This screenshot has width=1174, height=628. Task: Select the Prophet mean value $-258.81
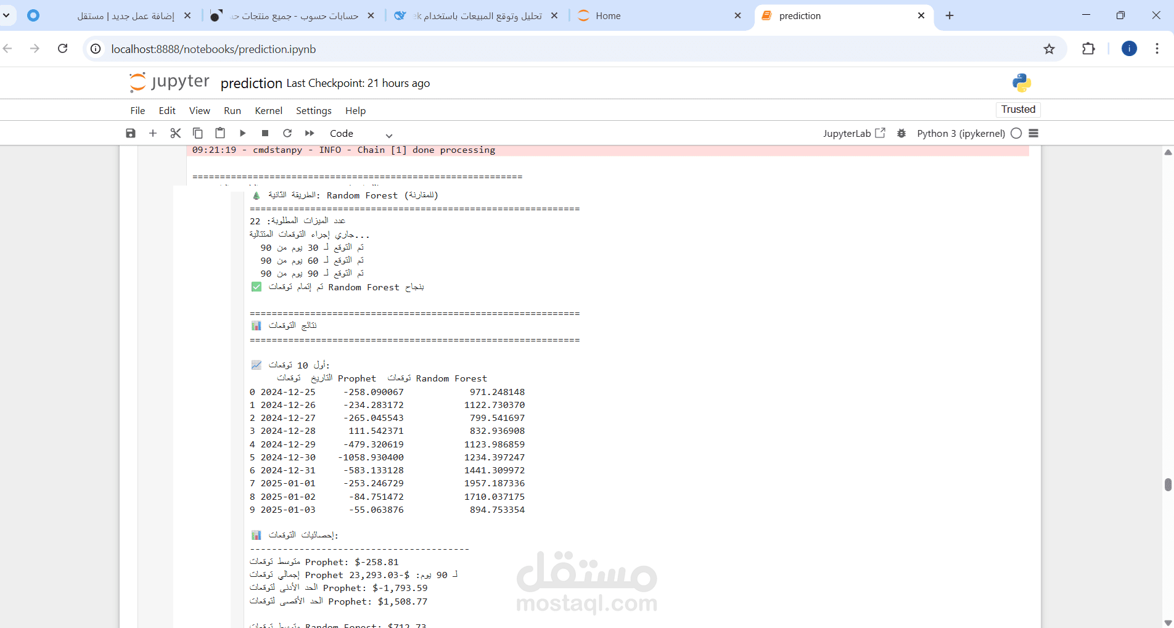(377, 562)
